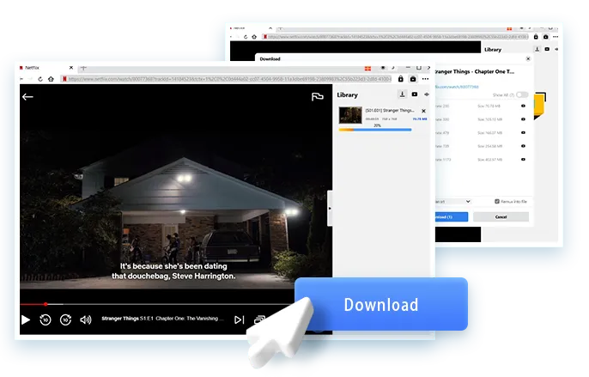The width and height of the screenshot is (589, 377).
Task: Reload the page in back browser window
Action: tap(246, 37)
